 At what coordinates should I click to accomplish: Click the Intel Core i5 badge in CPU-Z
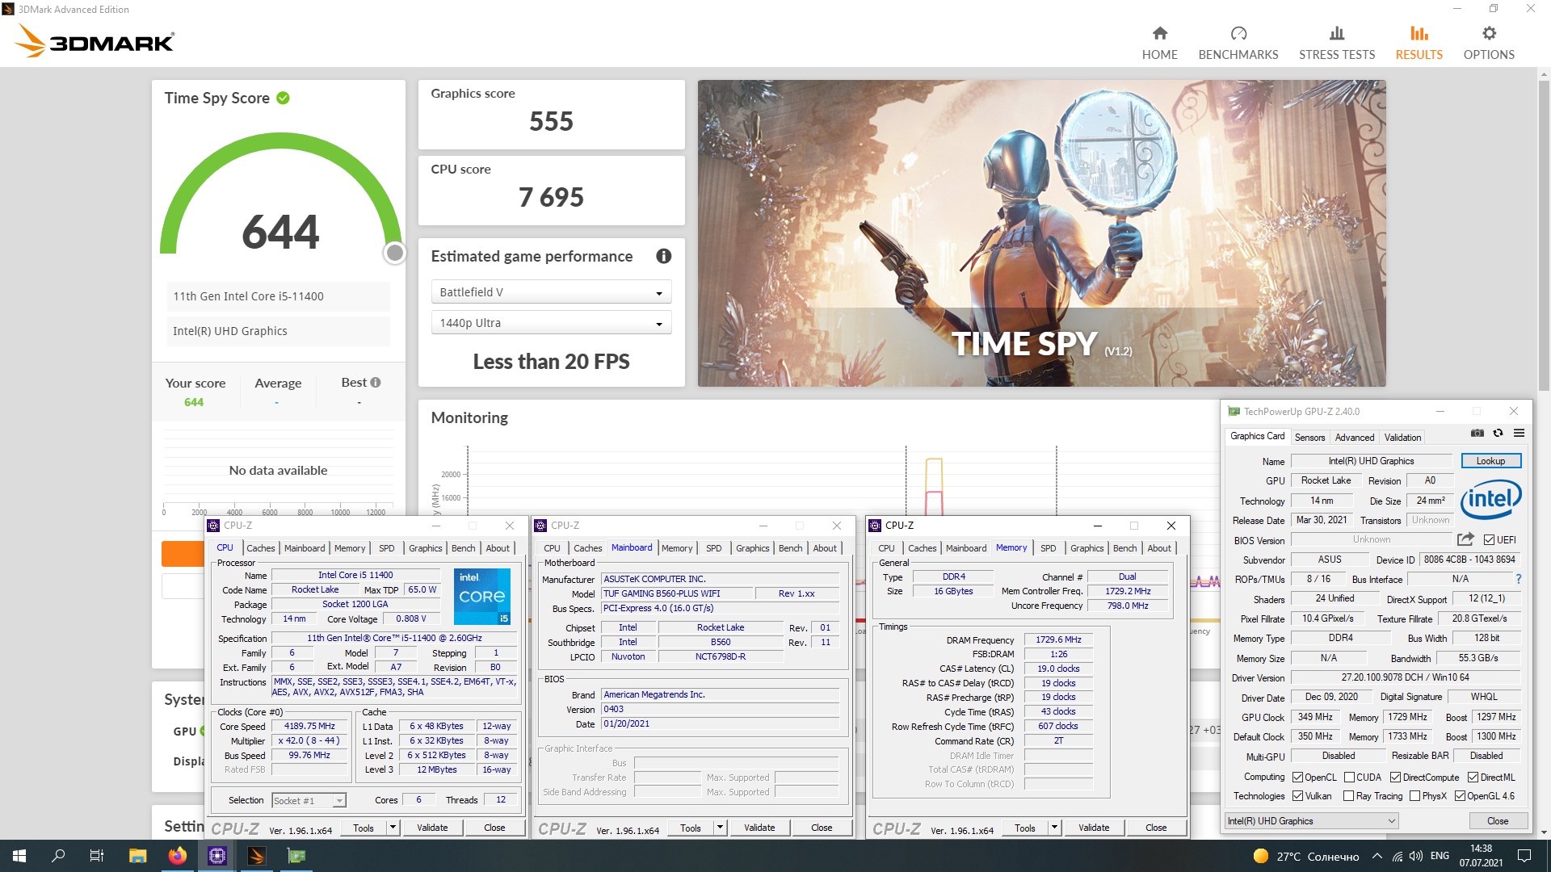(482, 597)
